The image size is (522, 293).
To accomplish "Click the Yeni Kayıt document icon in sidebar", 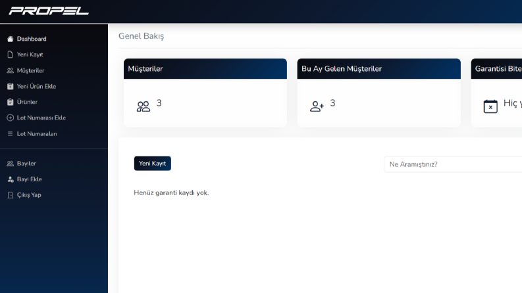I will tap(11, 55).
